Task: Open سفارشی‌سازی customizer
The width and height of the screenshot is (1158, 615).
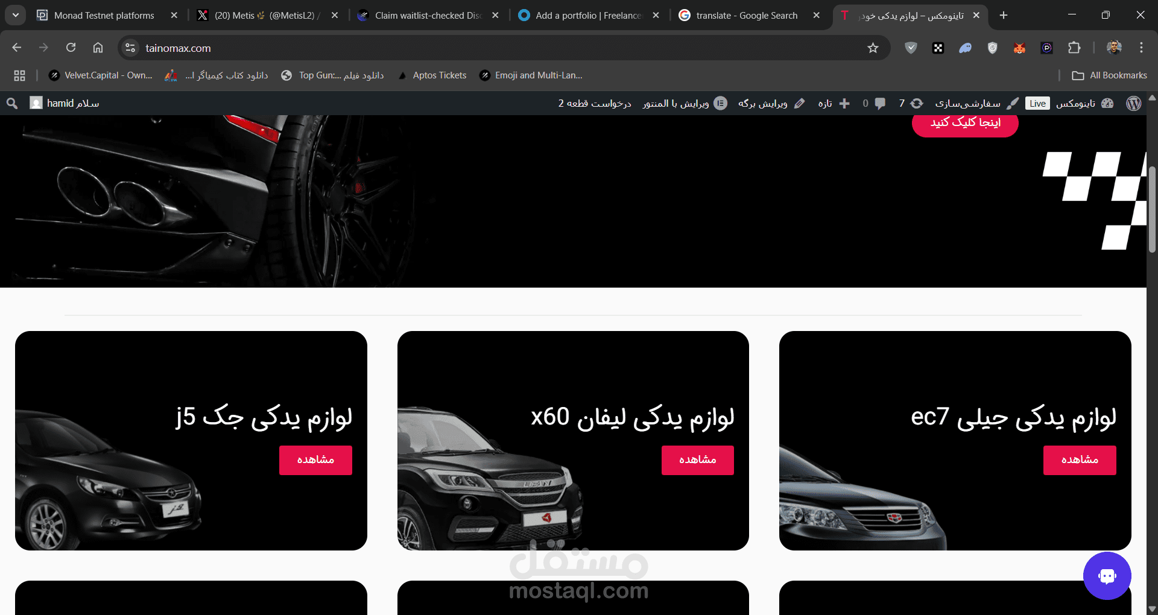Action: click(976, 103)
